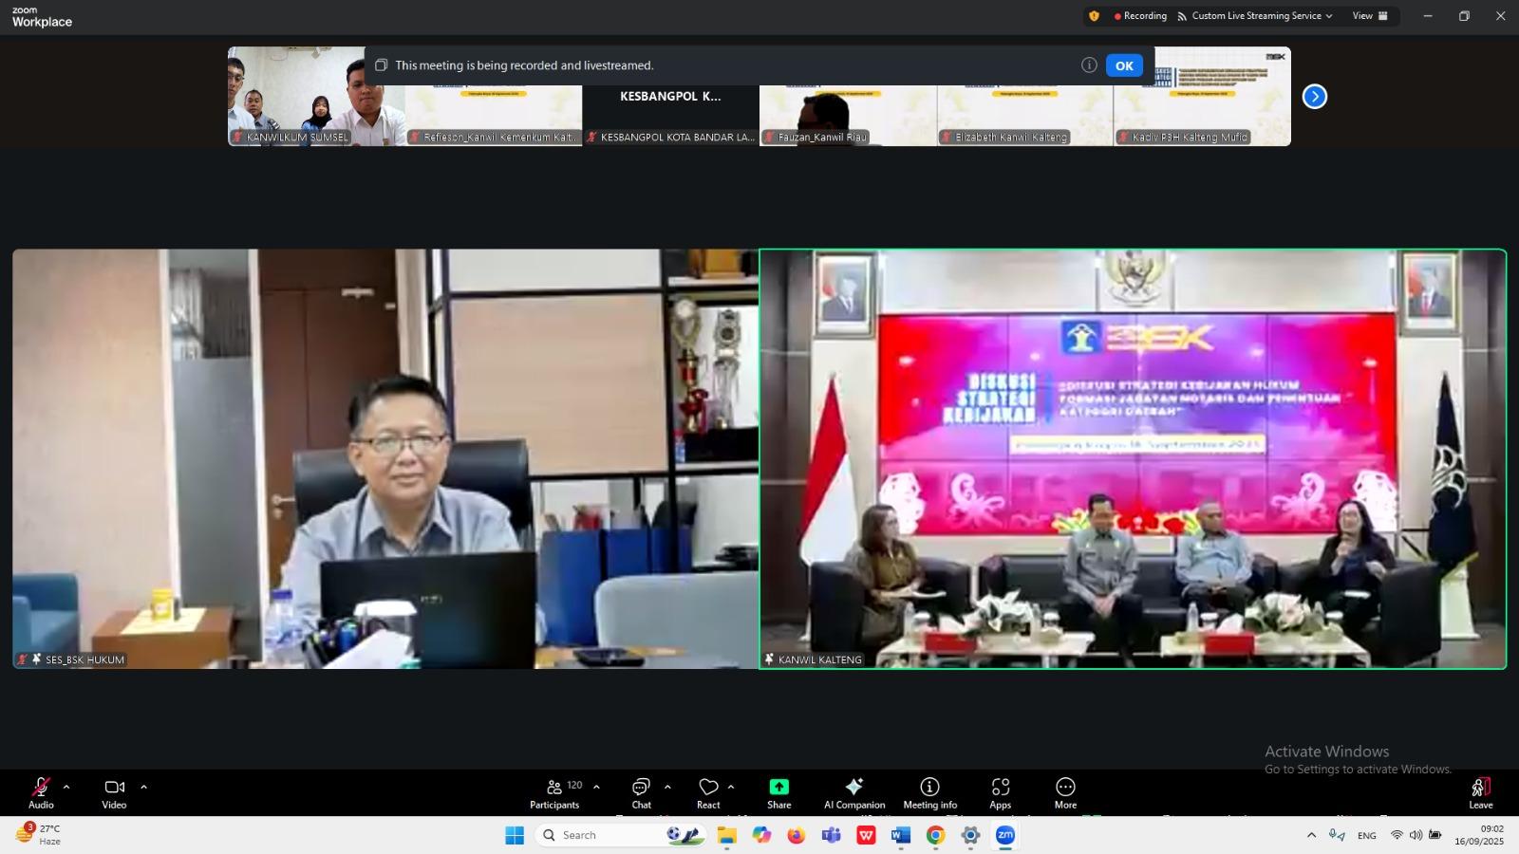The image size is (1519, 854).
Task: Click the green Share screen button
Action: (778, 793)
